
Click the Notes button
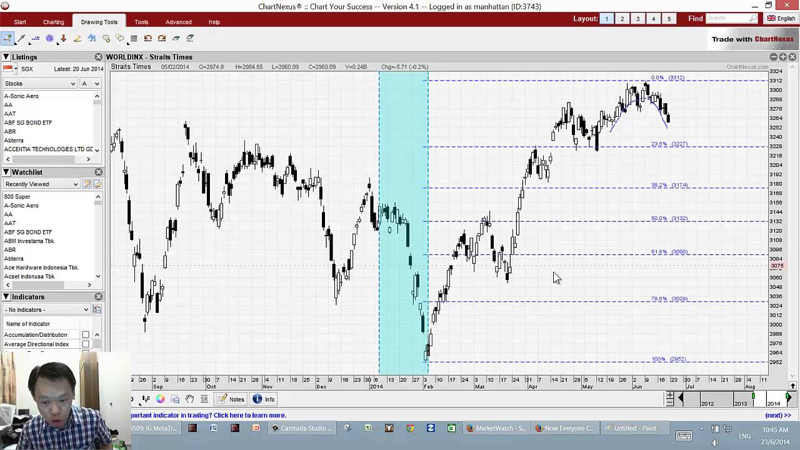231,399
